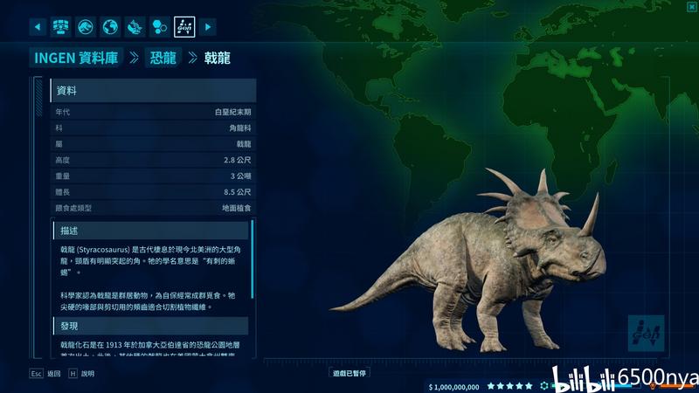Click the InGen logo badge in corner
This screenshot has height=393, width=699.
[x=646, y=334]
